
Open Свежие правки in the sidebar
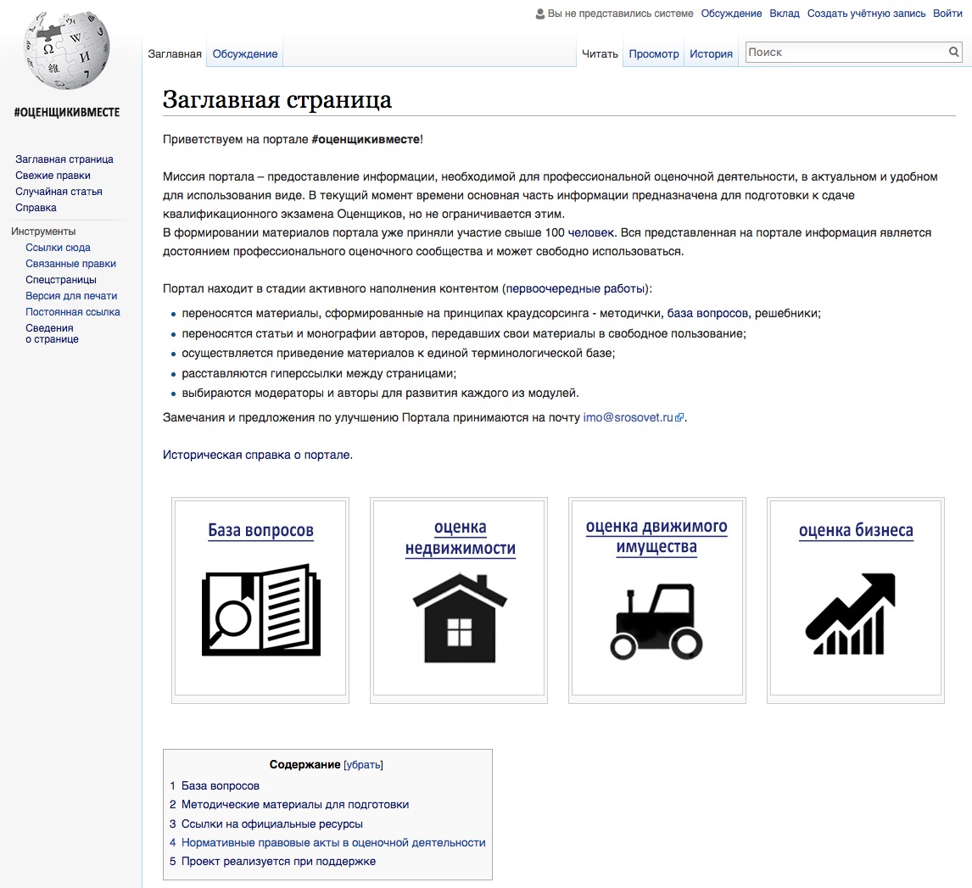click(x=53, y=176)
